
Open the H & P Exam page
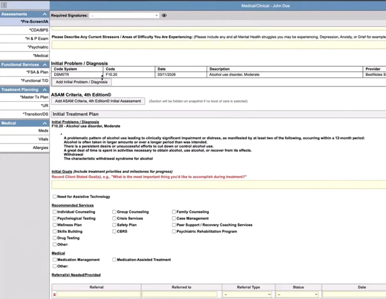pos(25,39)
